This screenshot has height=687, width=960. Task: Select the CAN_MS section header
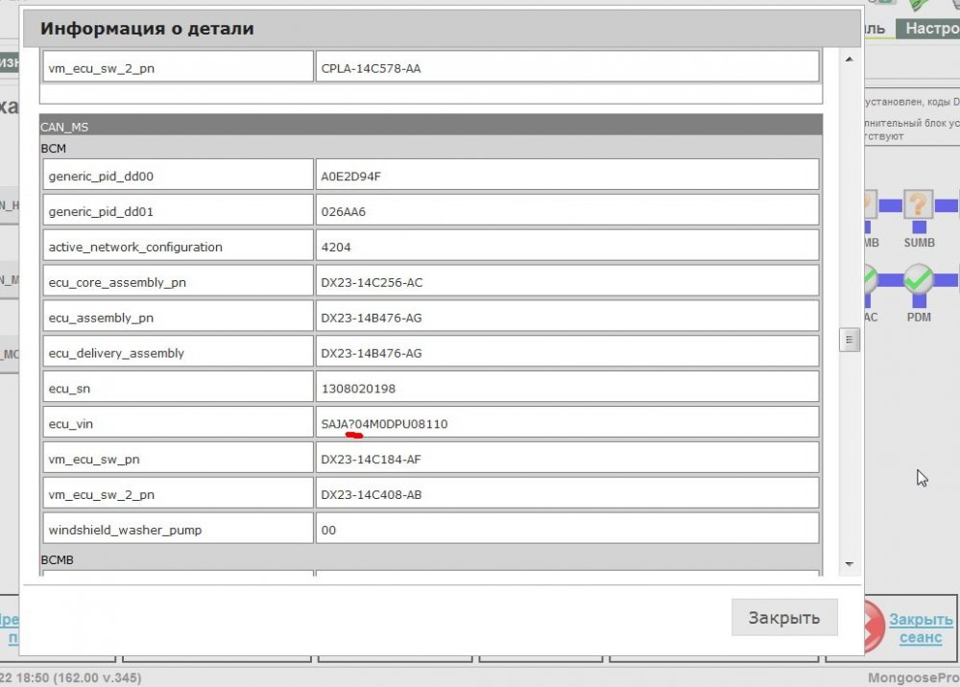430,126
